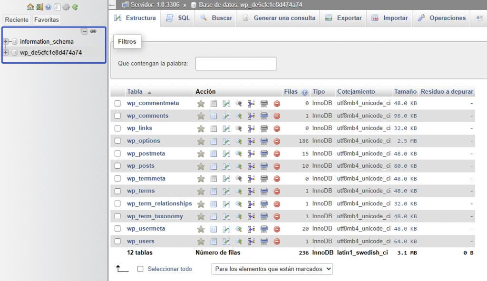The height and width of the screenshot is (281, 487).
Task: Empty the wp_posts table icon
Action: pos(264,166)
